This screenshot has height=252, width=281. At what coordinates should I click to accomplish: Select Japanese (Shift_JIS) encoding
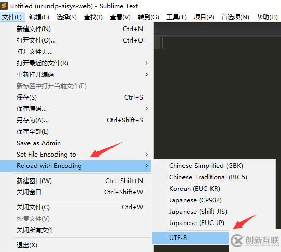(198, 212)
